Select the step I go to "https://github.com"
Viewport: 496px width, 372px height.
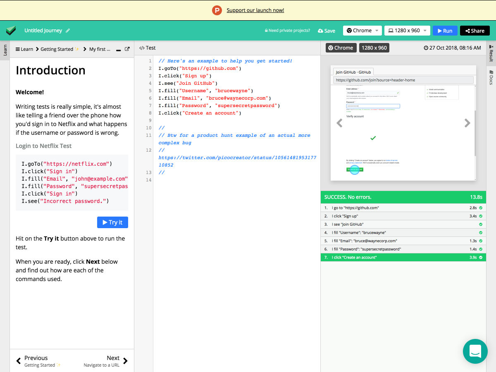tap(403, 208)
